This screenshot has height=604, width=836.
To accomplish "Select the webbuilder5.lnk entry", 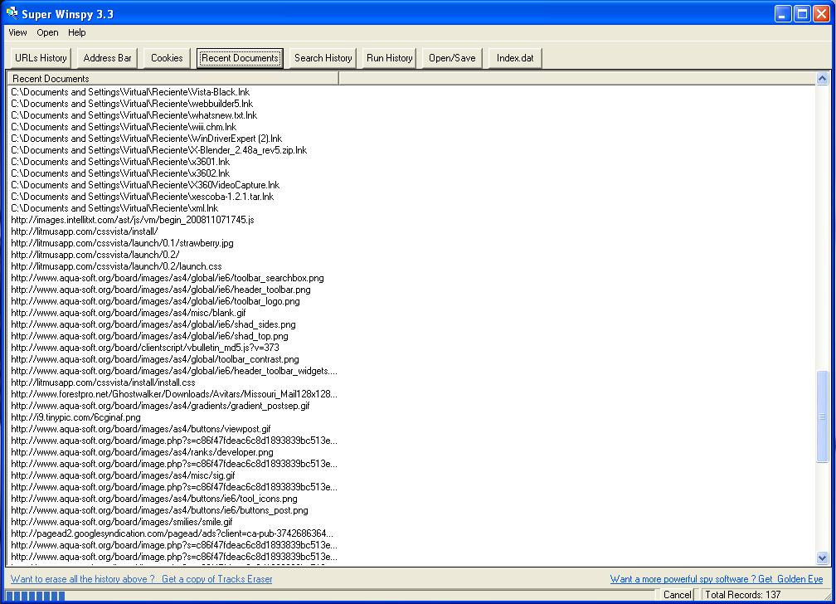I will (x=132, y=104).
